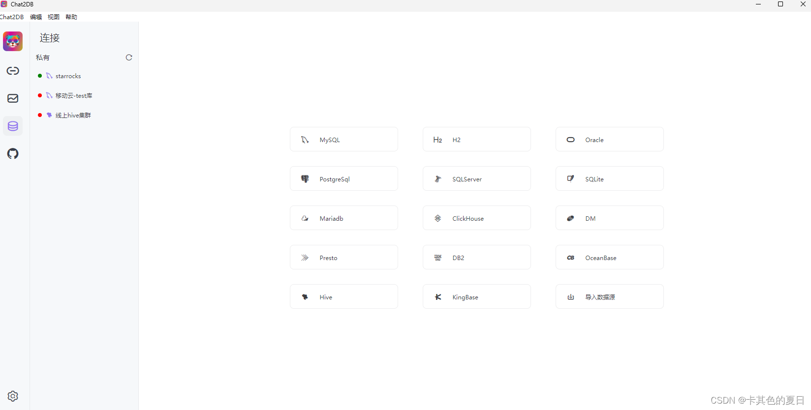Screen dimensions: 811x410
Task: Create a new PostgreSql connection
Action: pyautogui.click(x=344, y=178)
